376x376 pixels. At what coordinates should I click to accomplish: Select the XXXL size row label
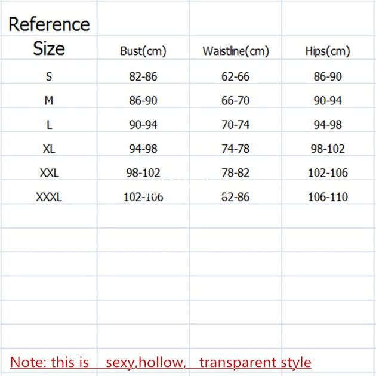(x=49, y=197)
